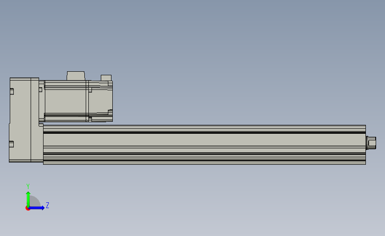
Task: Click the blue Z axis arrow of the triad
Action: click(36, 208)
